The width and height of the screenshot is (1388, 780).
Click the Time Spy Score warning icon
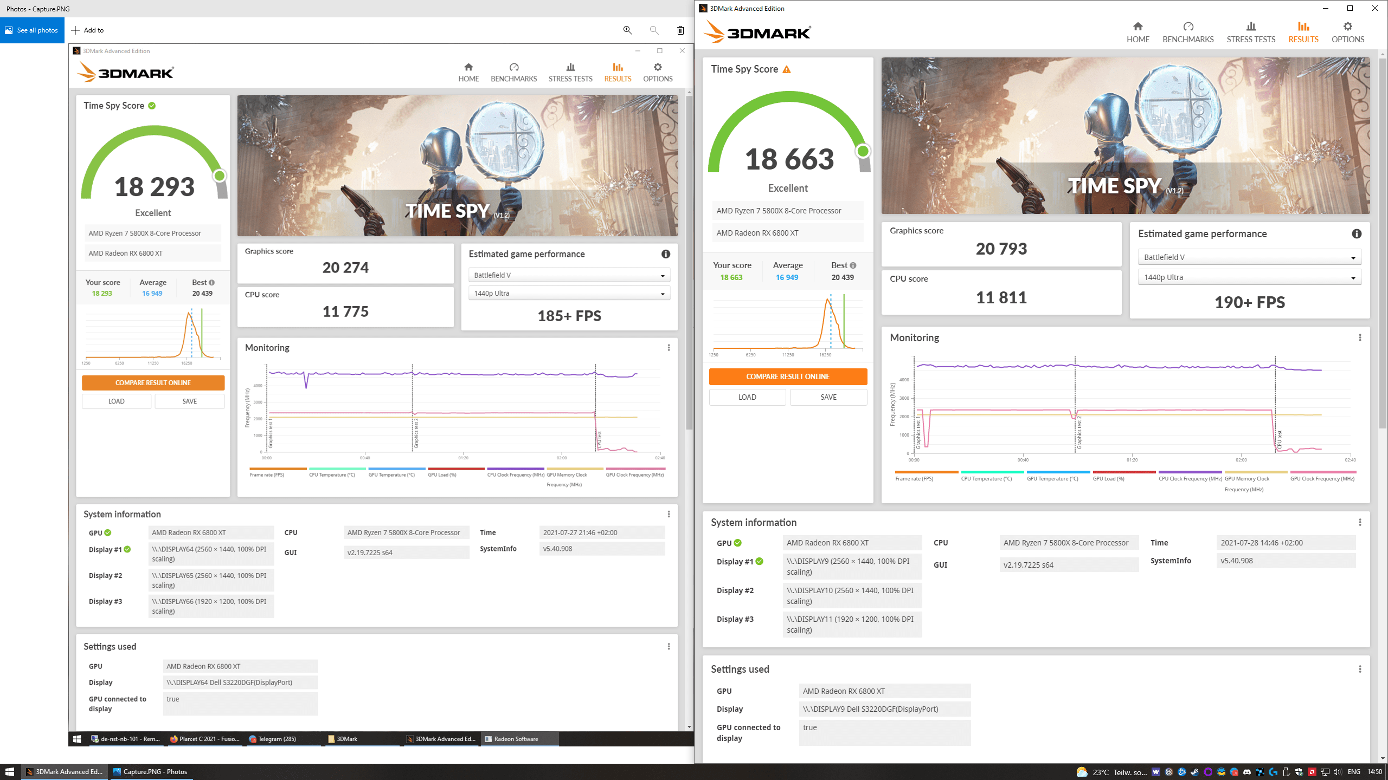click(787, 69)
